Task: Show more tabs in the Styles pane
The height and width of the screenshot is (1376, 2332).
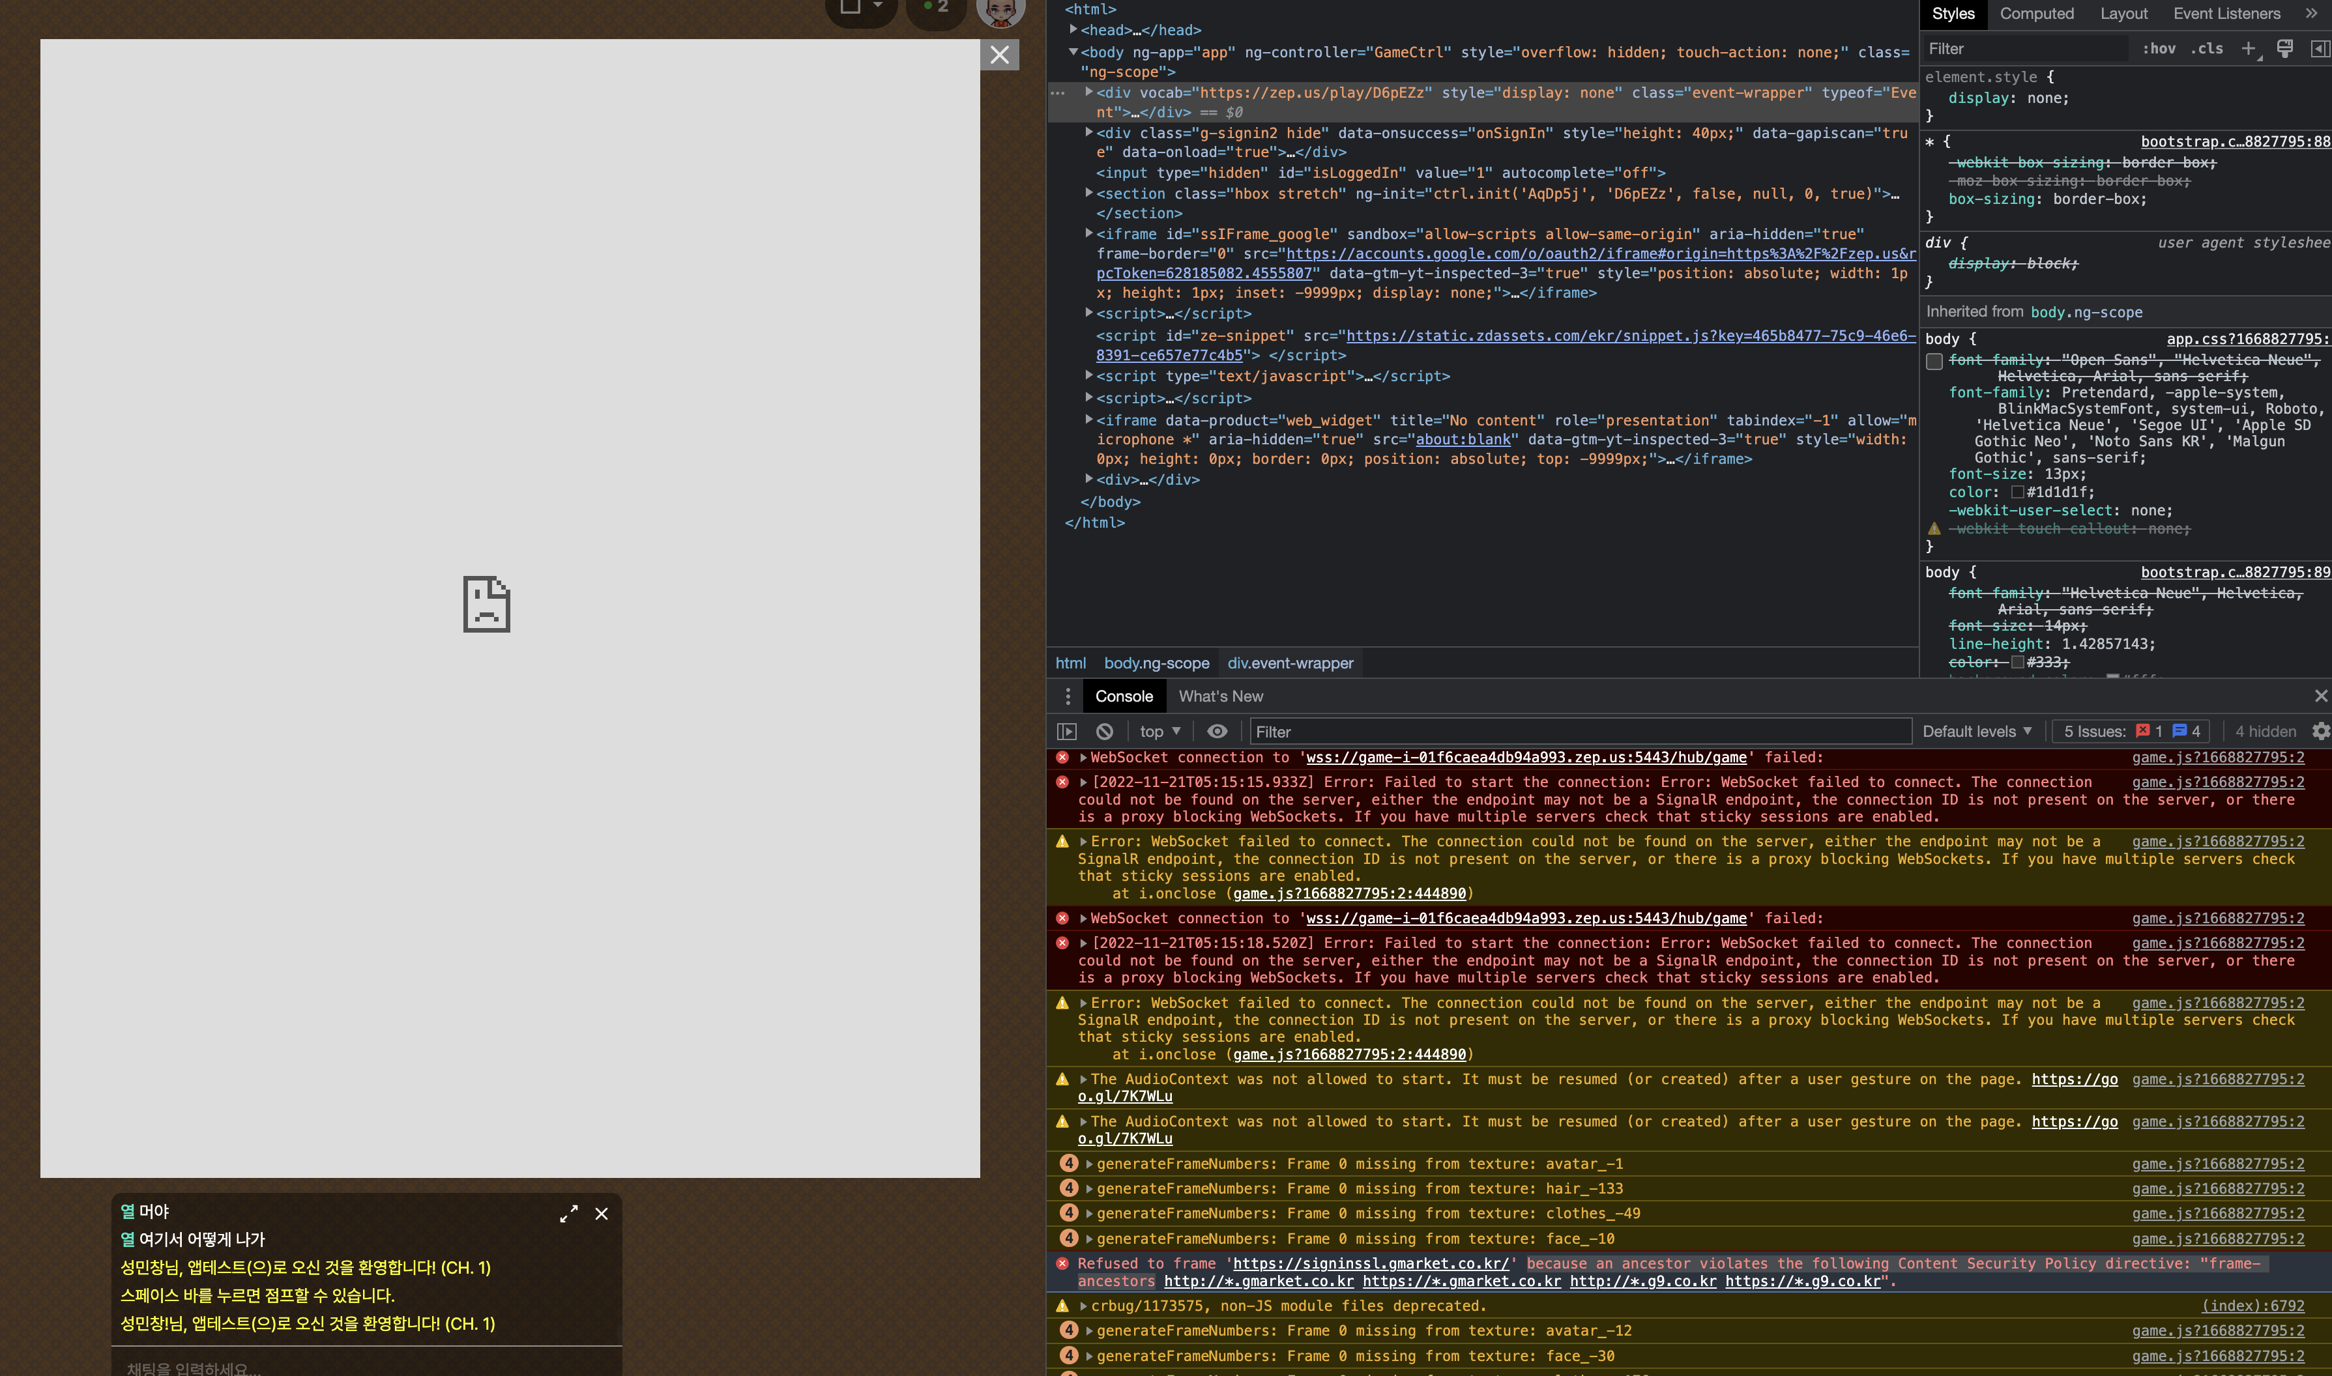Action: [x=2312, y=13]
